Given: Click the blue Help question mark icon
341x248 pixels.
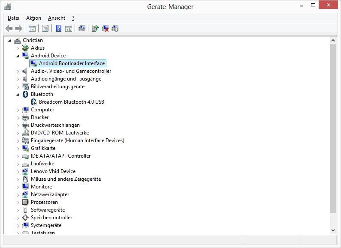Looking at the screenshot, I should [58, 28].
